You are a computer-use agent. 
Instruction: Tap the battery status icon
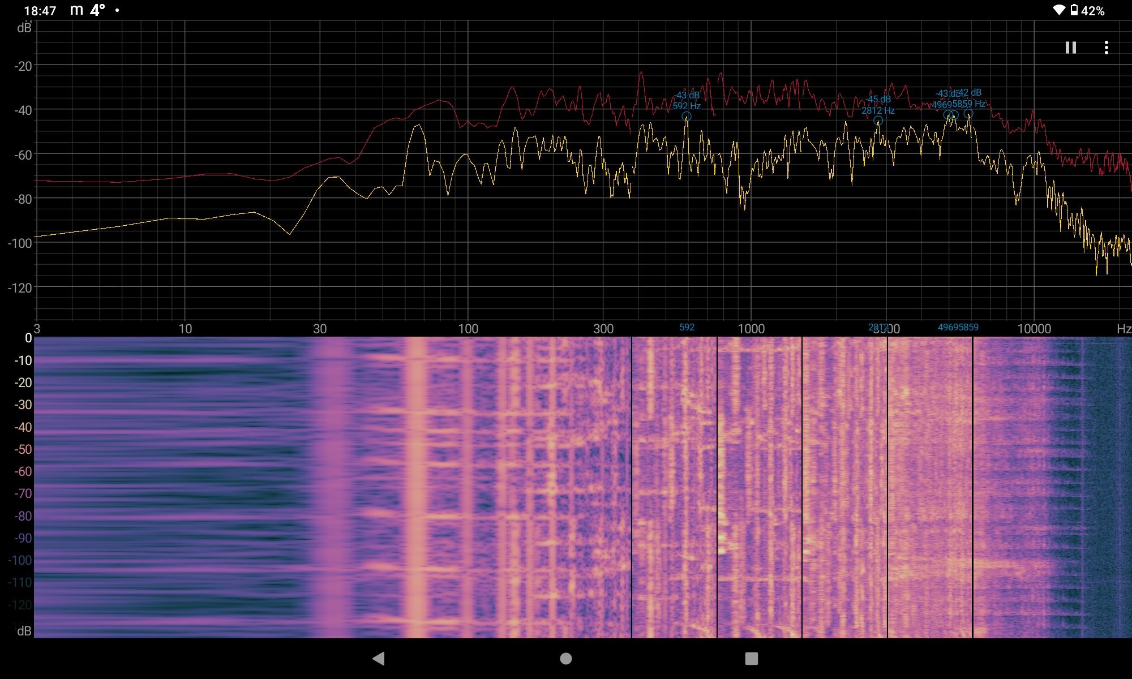pyautogui.click(x=1074, y=10)
